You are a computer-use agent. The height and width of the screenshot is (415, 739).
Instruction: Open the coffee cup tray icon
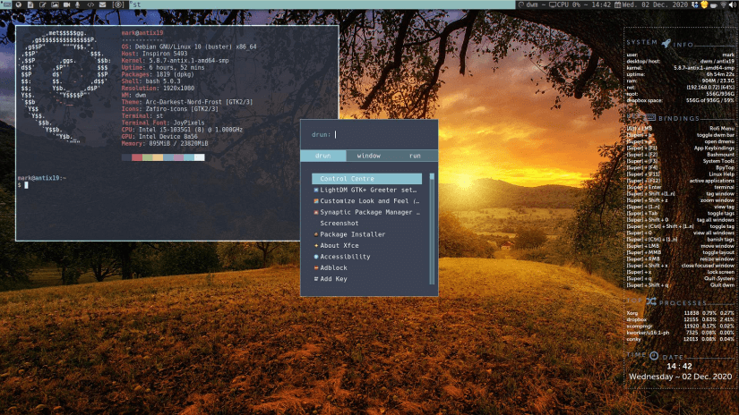(x=714, y=5)
